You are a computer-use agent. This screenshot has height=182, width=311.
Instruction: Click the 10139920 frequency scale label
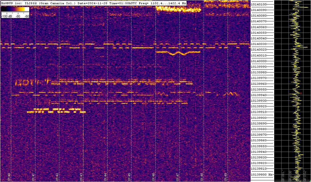[x=259, y=106]
